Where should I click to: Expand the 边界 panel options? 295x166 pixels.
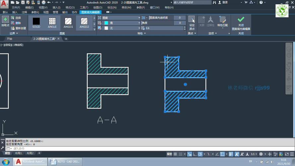click(x=14, y=34)
